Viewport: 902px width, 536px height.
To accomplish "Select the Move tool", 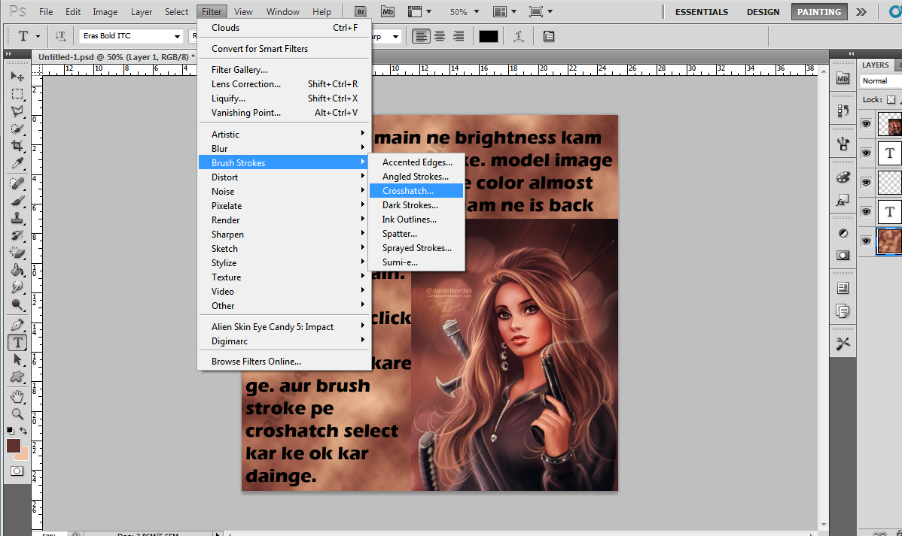I will 17,77.
